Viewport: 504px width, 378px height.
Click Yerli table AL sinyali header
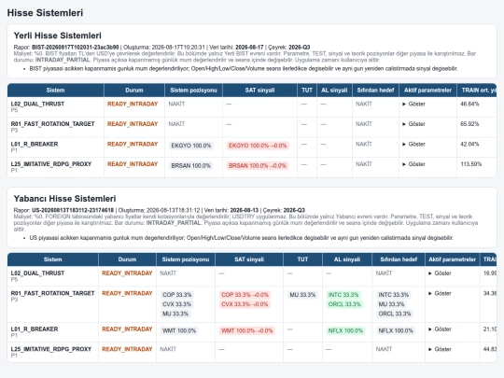click(x=334, y=91)
